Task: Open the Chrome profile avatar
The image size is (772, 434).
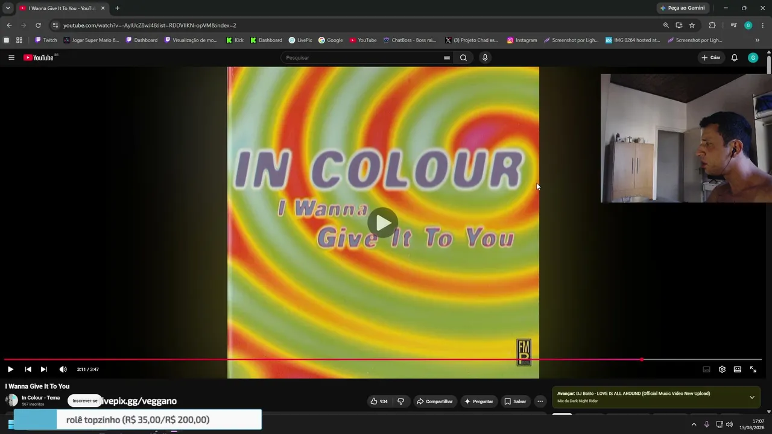Action: click(748, 25)
